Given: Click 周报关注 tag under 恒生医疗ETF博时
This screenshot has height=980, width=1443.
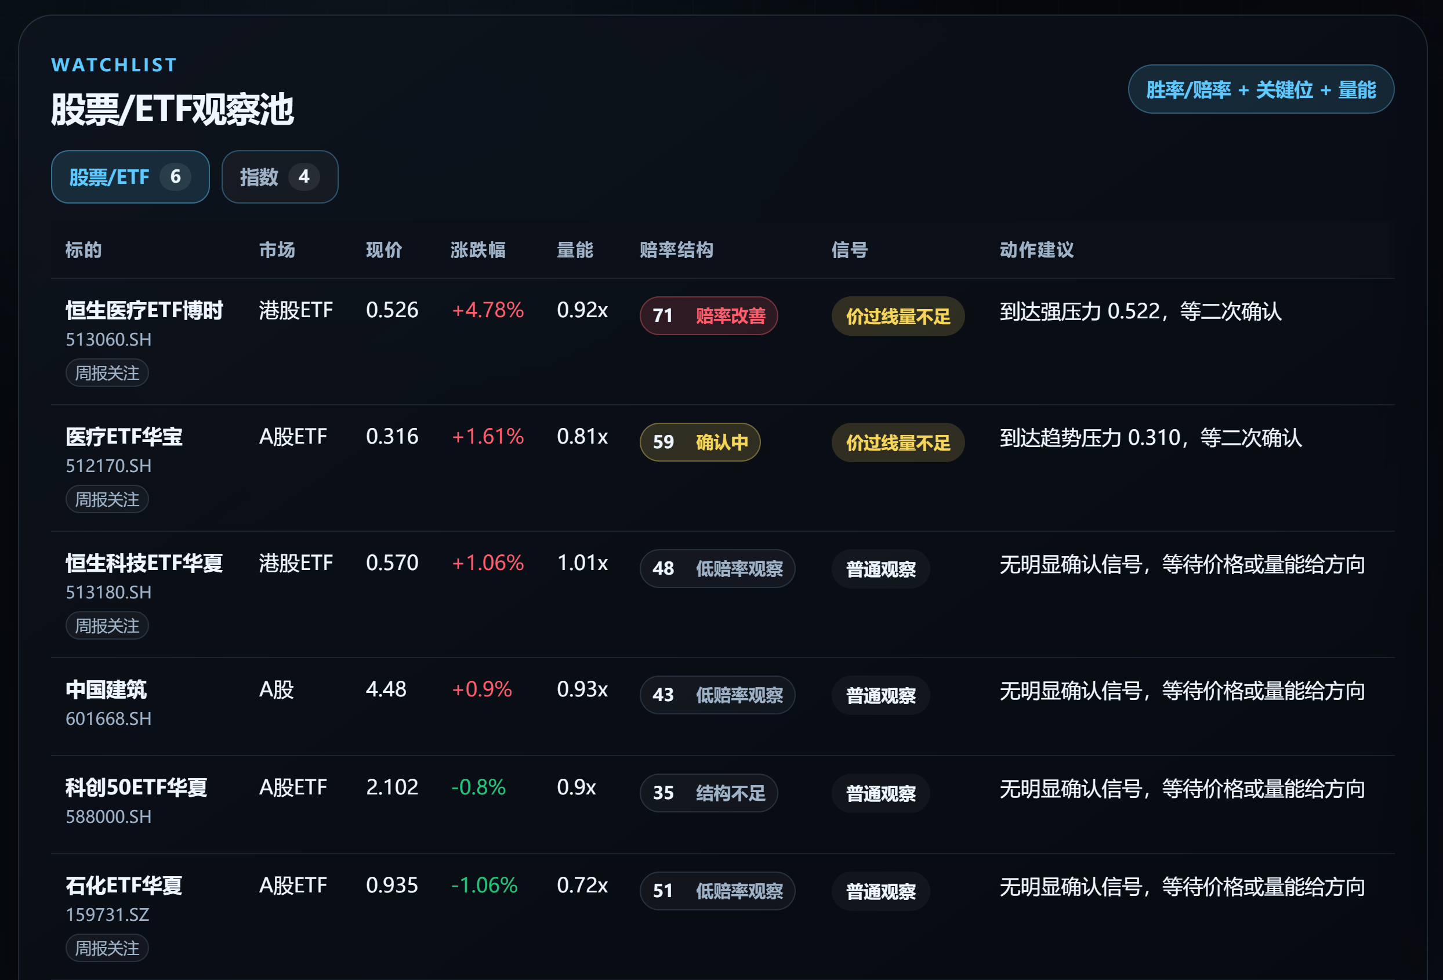Looking at the screenshot, I should pyautogui.click(x=107, y=373).
